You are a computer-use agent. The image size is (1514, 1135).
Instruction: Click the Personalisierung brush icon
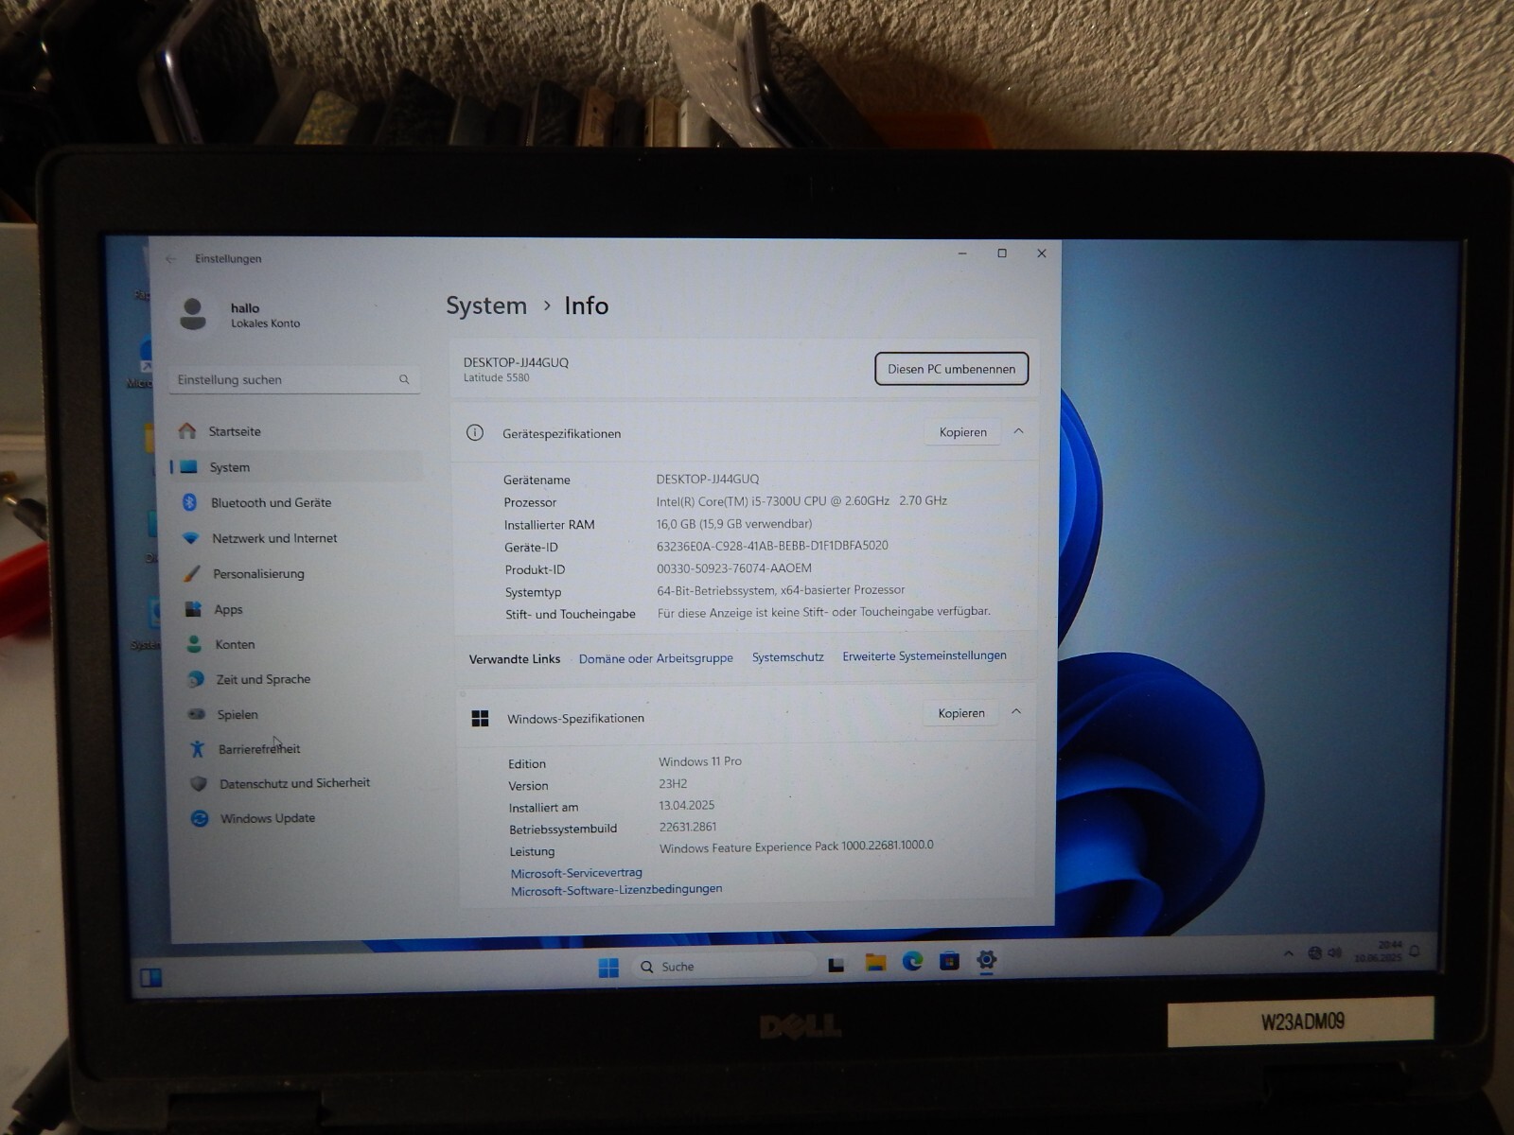coord(192,573)
